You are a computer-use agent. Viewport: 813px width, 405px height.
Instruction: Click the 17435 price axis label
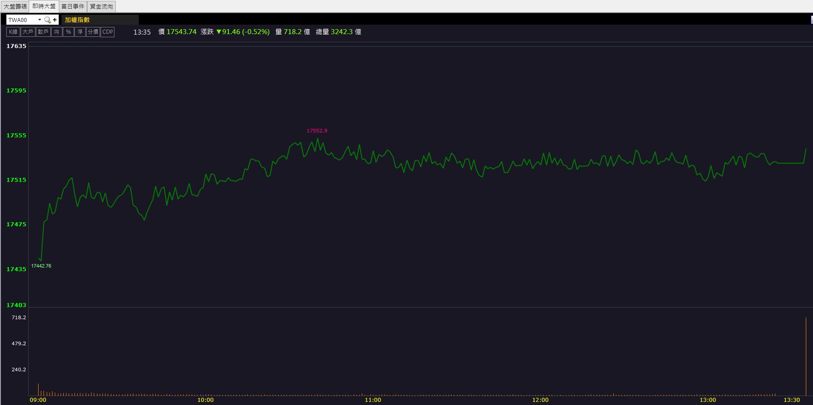(16, 269)
